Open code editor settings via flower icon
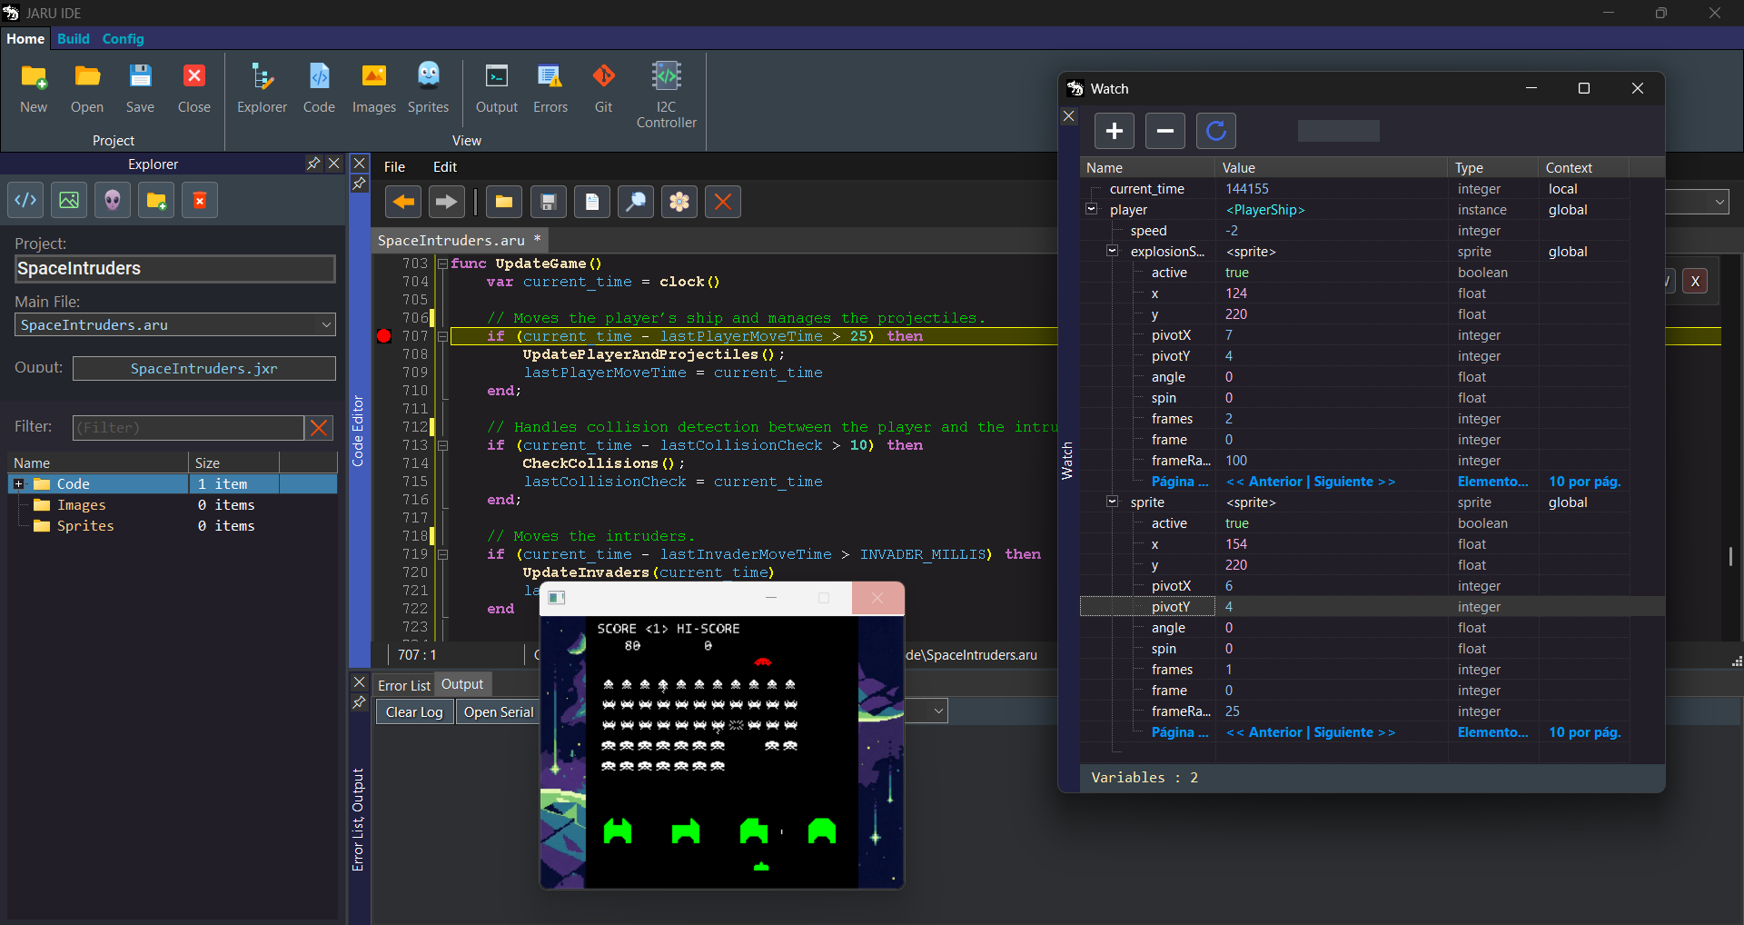Image resolution: width=1744 pixels, height=925 pixels. point(679,202)
